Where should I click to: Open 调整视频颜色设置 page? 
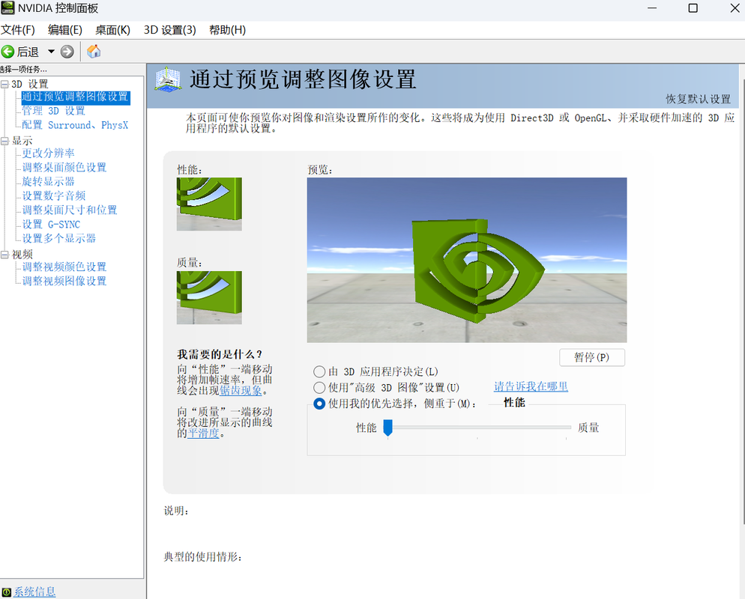tap(64, 267)
